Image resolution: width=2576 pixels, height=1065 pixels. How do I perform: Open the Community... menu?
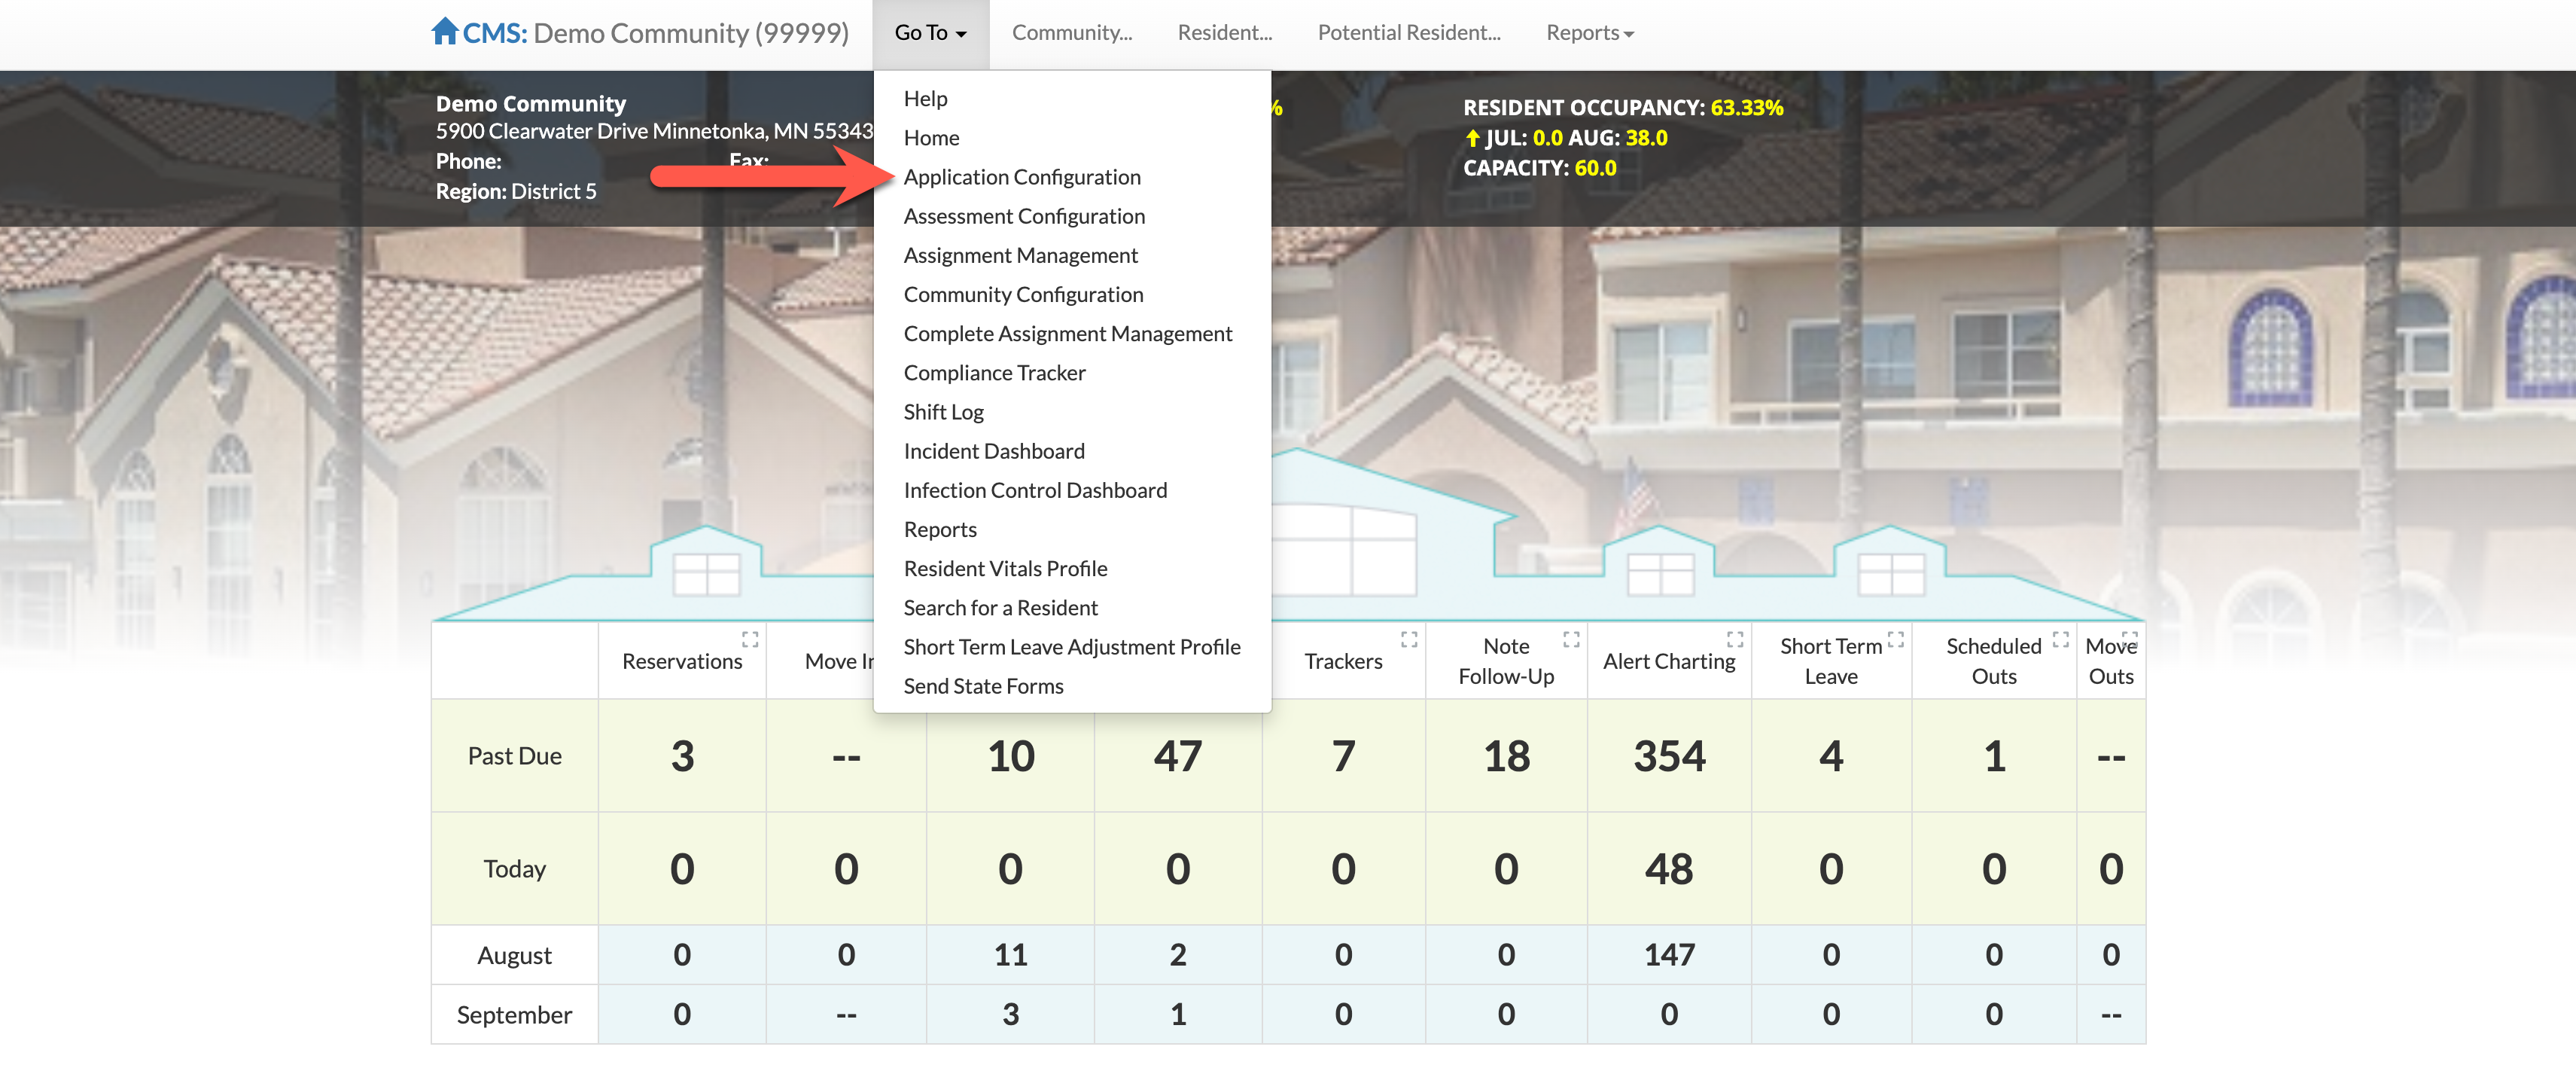pyautogui.click(x=1071, y=33)
